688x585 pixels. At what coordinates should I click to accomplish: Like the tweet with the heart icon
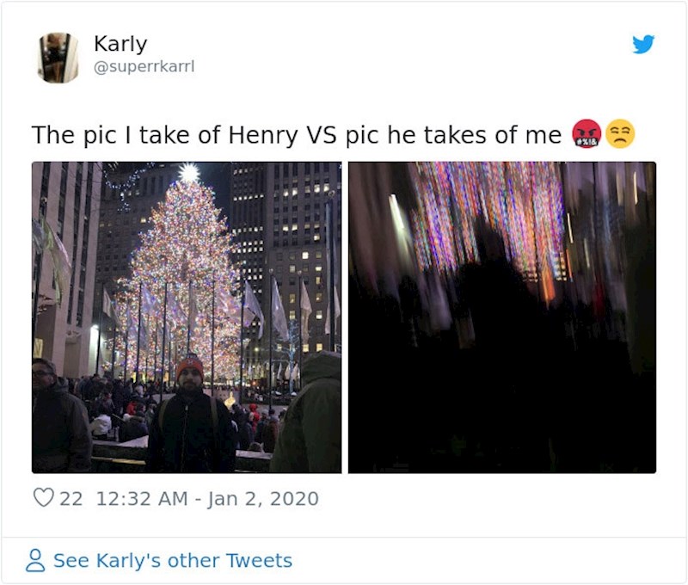click(x=43, y=498)
